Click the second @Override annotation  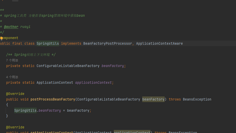pyautogui.click(x=15, y=127)
